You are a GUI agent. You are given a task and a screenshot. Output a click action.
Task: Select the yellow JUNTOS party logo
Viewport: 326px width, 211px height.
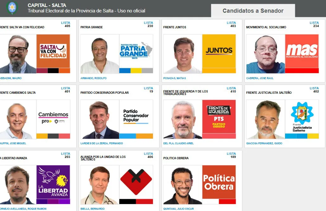[219, 51]
